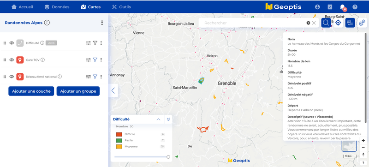Open the Données menu

[57, 7]
